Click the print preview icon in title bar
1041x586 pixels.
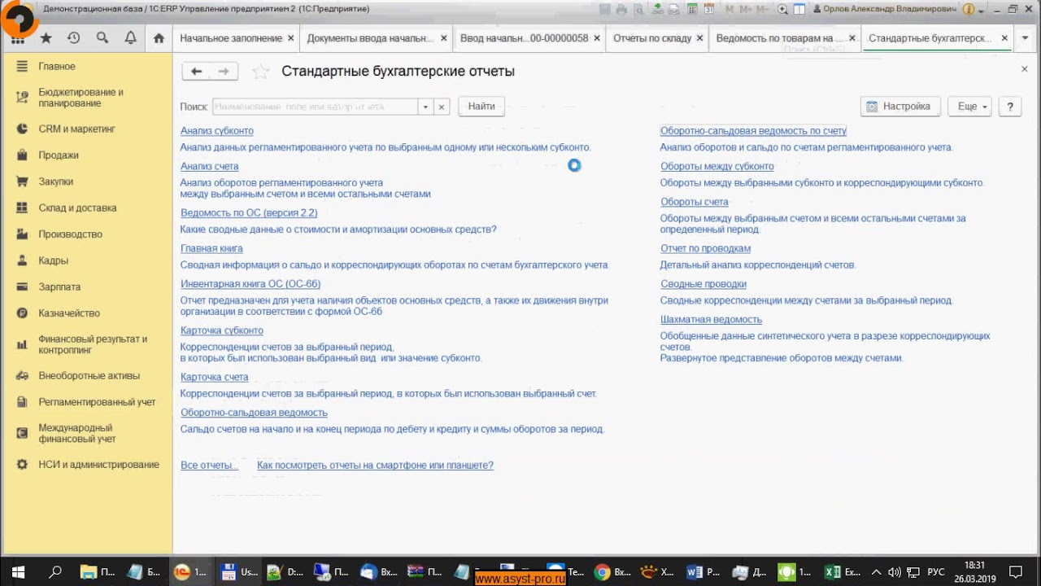pos(639,9)
